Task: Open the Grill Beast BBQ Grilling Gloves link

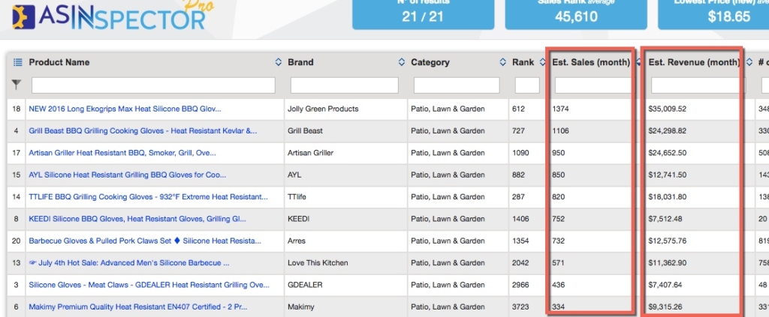Action: click(143, 130)
